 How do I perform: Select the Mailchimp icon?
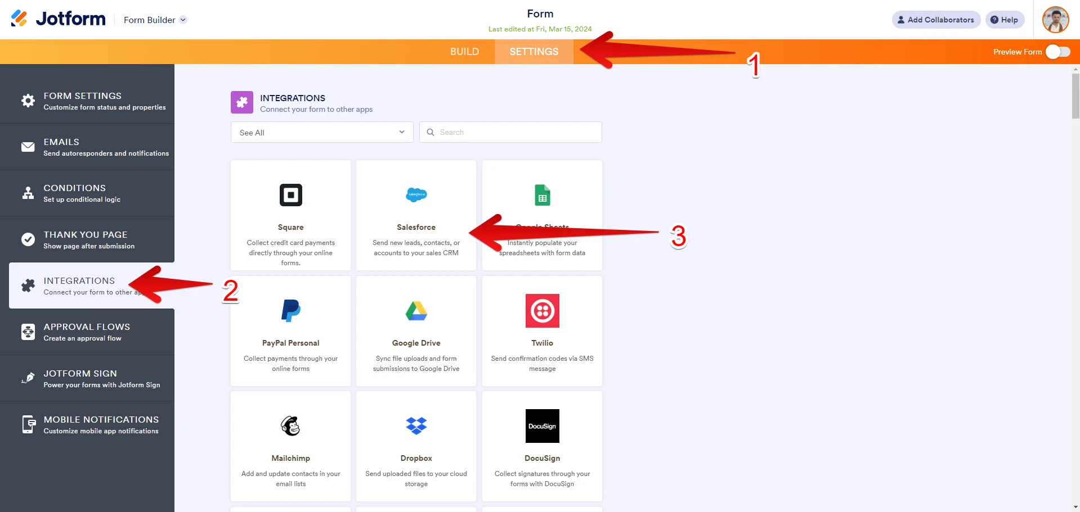pyautogui.click(x=290, y=426)
